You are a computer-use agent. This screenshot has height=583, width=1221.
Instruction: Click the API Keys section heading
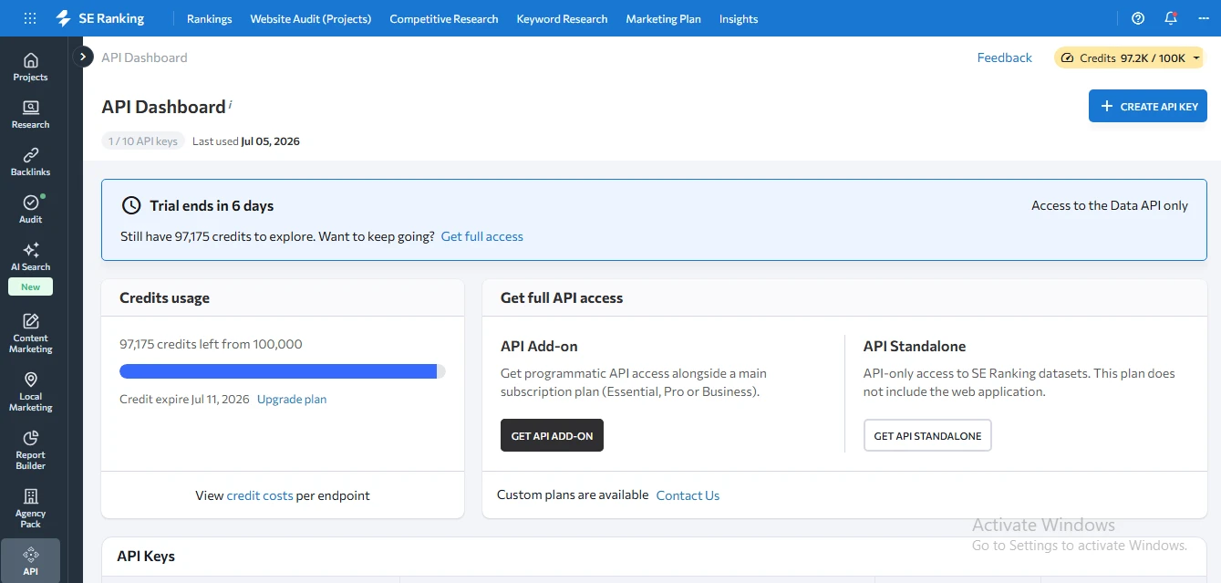click(146, 556)
